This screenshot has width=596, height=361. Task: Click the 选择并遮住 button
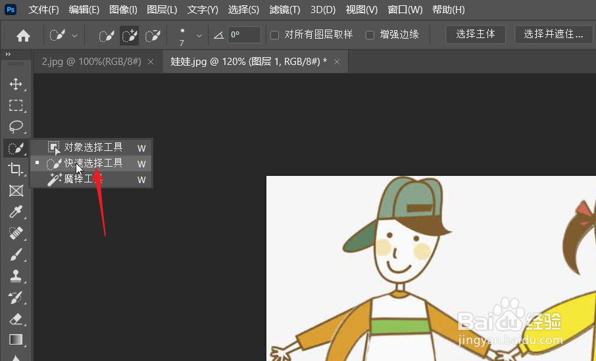click(553, 35)
